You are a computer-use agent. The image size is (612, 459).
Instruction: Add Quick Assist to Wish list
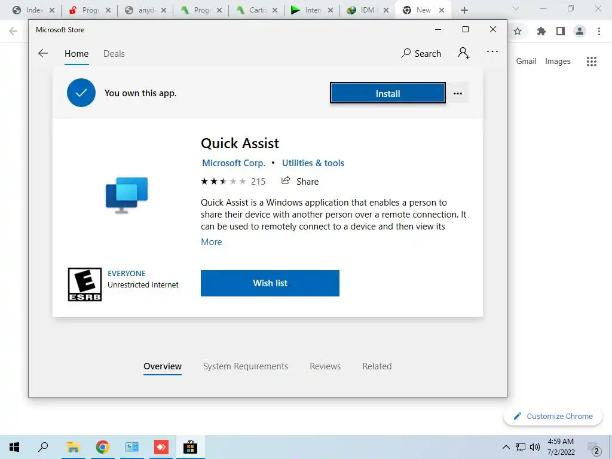click(x=270, y=283)
